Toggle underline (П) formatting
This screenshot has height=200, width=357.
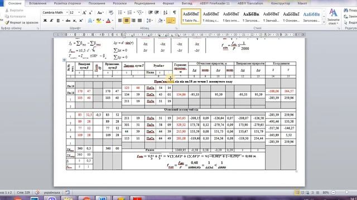click(58, 21)
